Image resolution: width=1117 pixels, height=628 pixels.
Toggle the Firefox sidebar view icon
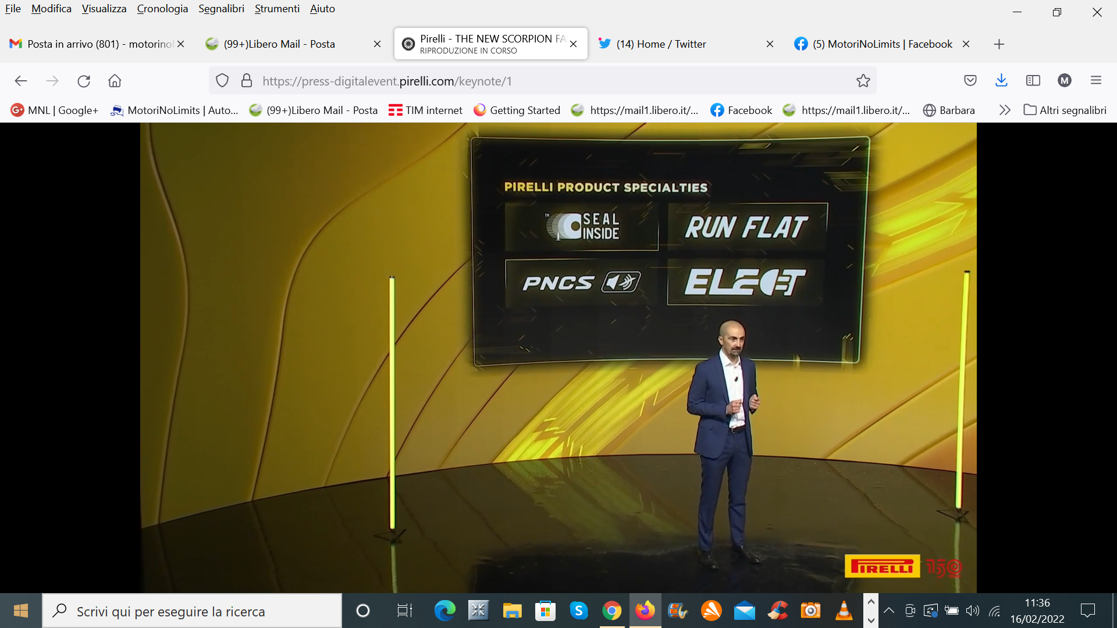[1033, 81]
